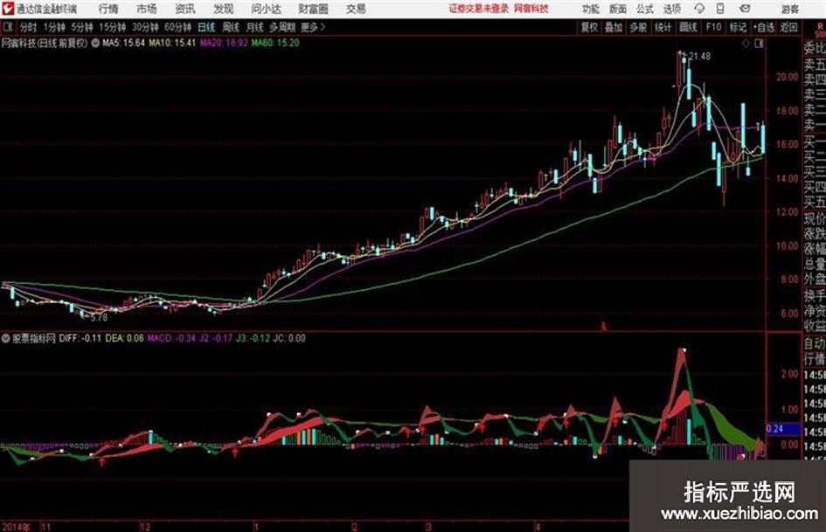Screen dimensions: 826x532
Task: Click the mobile phone icon
Action: [x=720, y=9]
